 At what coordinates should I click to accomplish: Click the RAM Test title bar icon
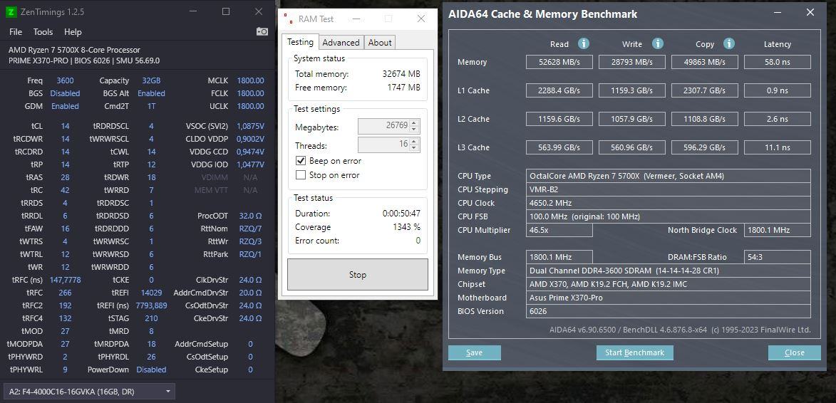click(x=289, y=19)
